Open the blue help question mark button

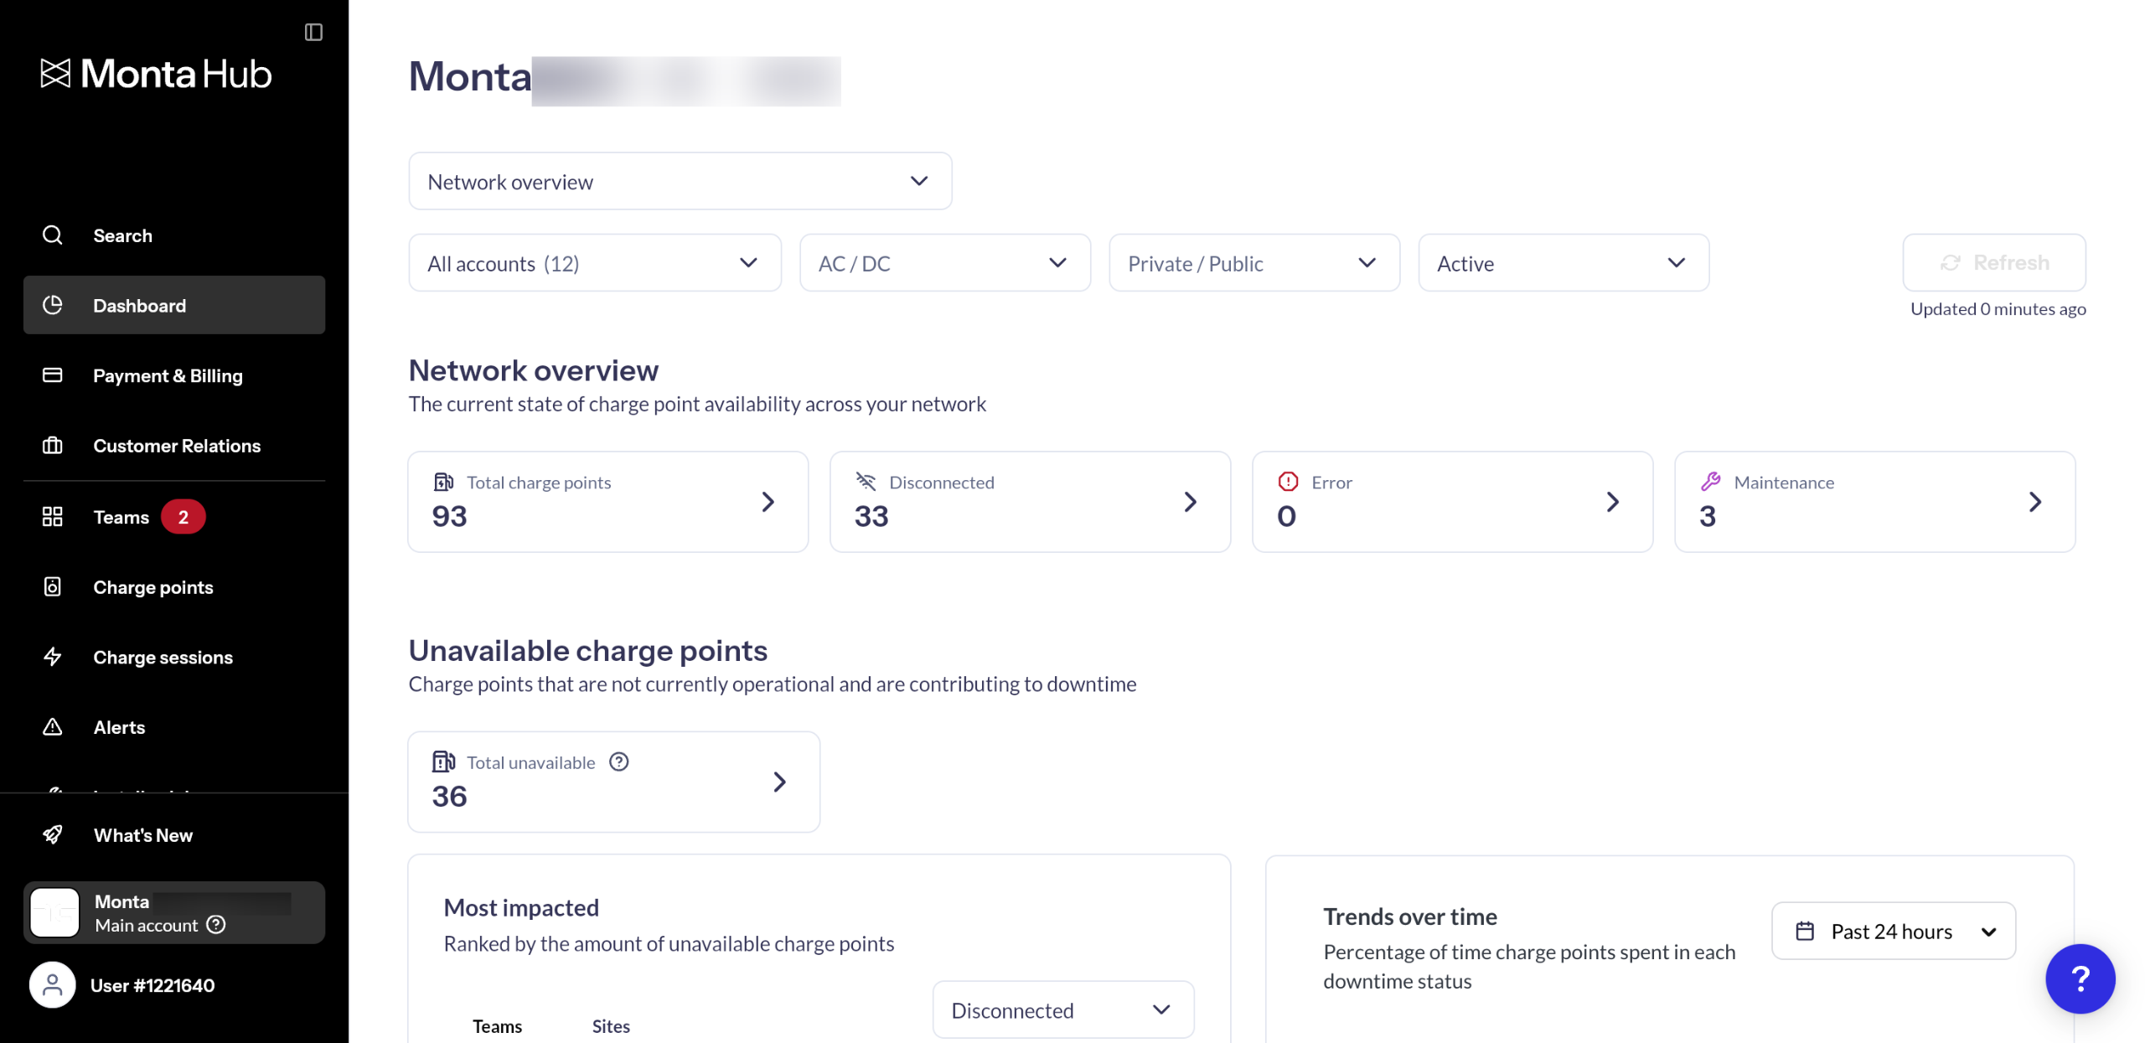click(2079, 978)
